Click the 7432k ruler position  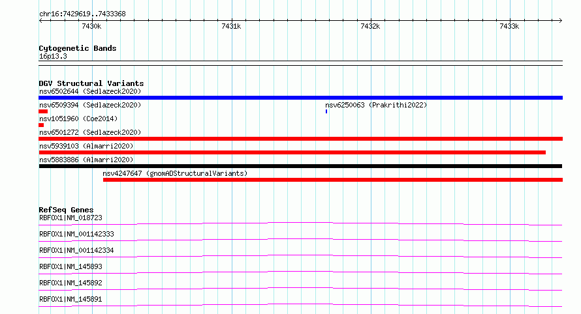point(370,26)
